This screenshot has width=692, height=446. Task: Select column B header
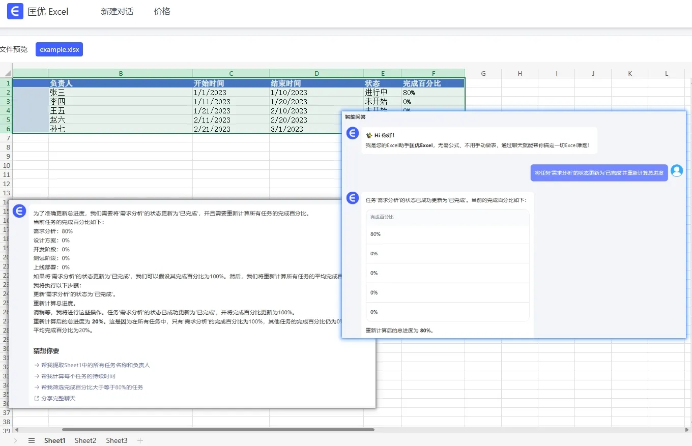point(121,73)
